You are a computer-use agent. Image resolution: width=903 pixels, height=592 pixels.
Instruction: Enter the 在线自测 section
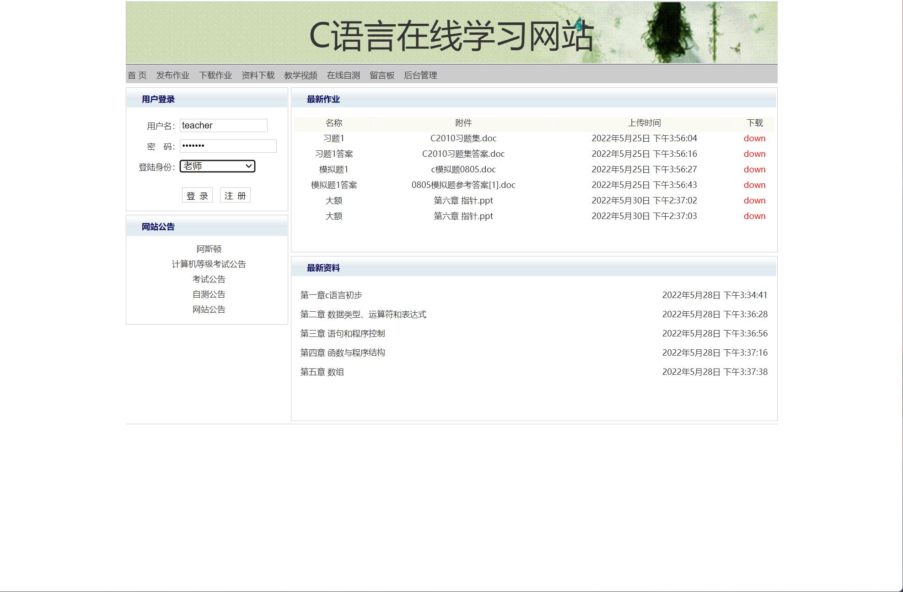pos(344,75)
